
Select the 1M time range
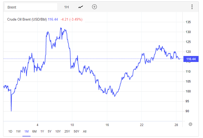pos(26,131)
